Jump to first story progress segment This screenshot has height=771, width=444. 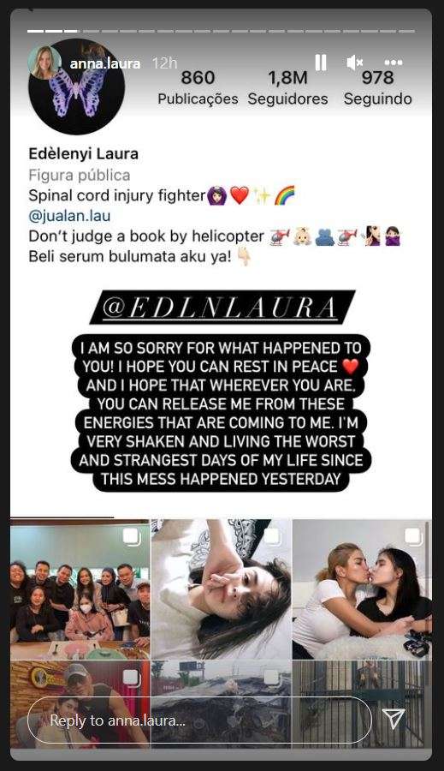click(x=35, y=31)
